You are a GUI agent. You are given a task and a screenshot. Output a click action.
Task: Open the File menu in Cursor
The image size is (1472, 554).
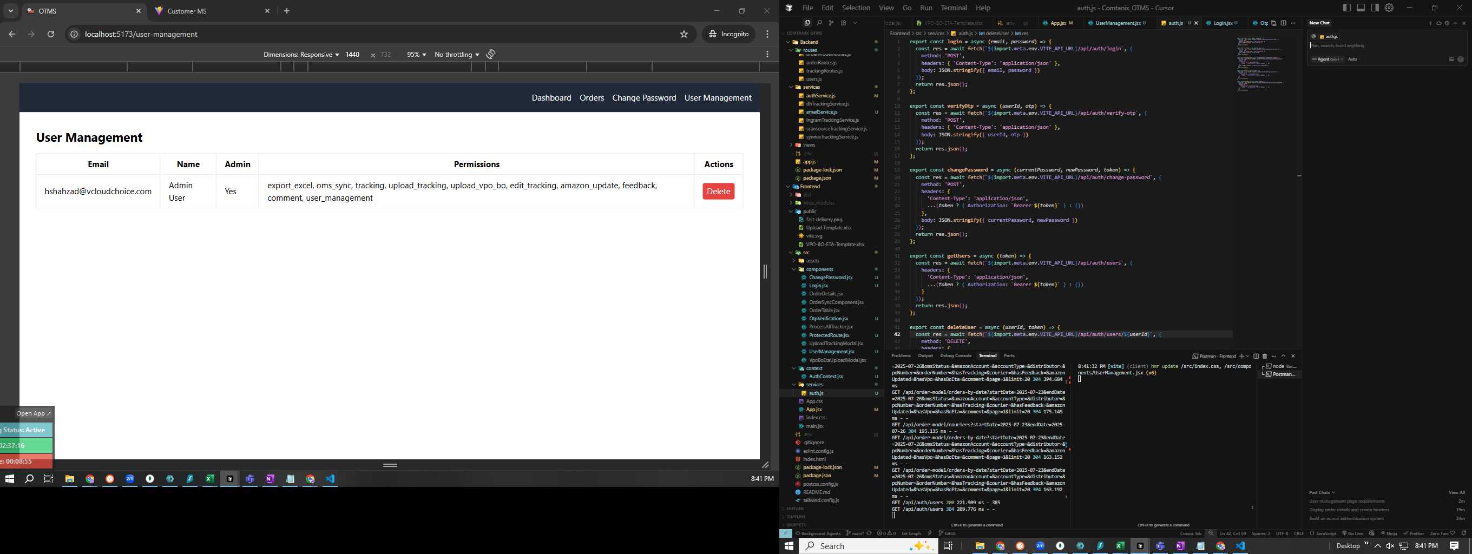pos(807,8)
